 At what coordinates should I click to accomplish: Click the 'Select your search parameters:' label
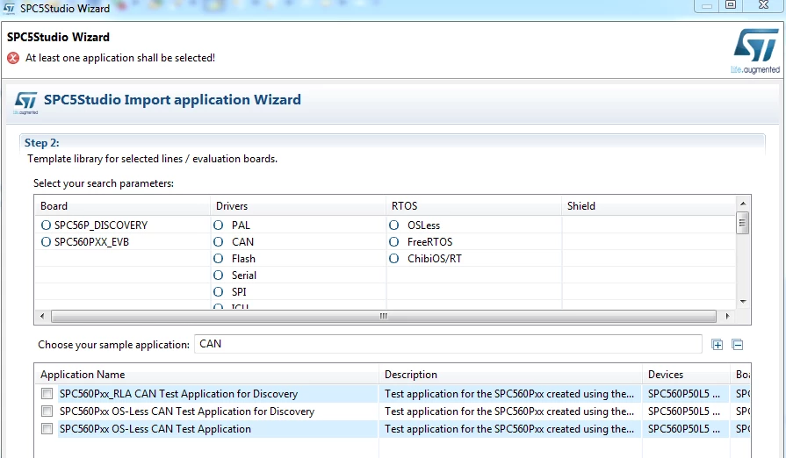click(104, 183)
